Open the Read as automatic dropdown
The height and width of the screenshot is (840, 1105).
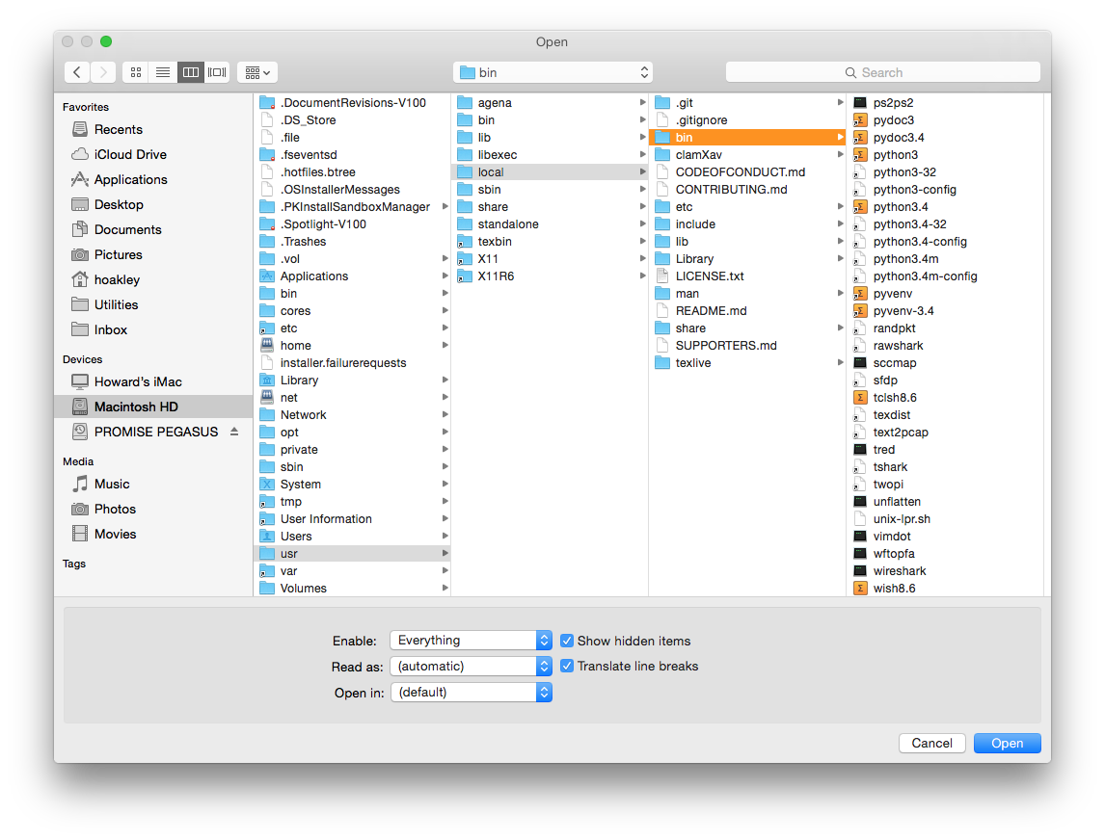point(471,666)
